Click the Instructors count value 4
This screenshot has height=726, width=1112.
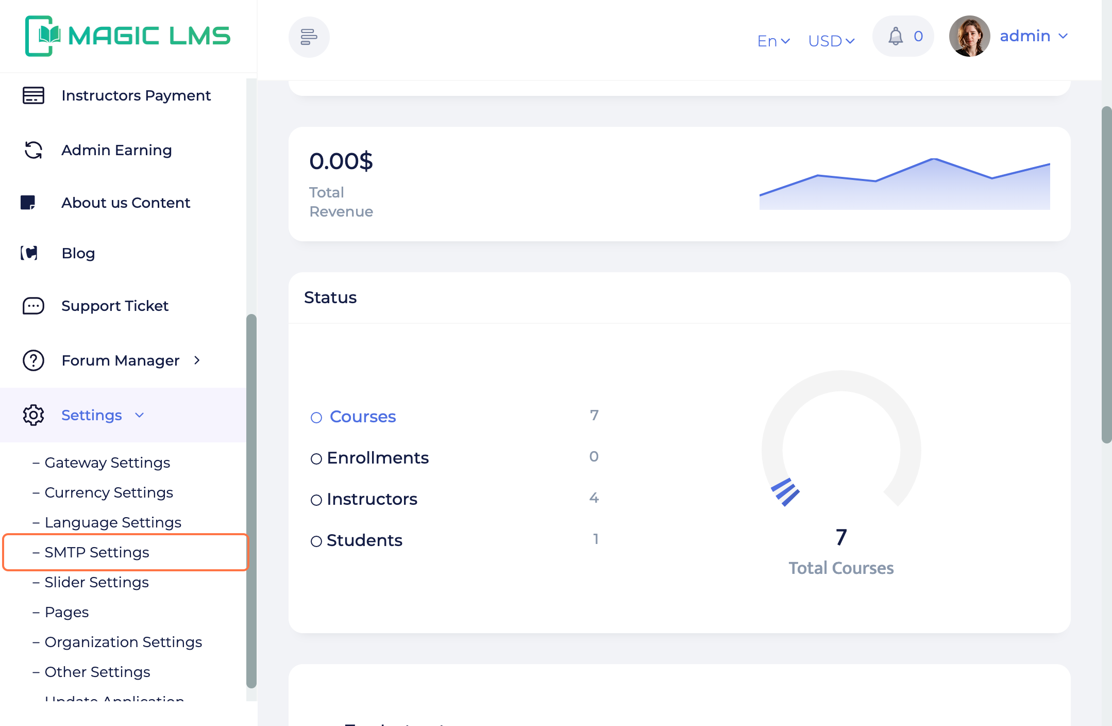click(594, 498)
